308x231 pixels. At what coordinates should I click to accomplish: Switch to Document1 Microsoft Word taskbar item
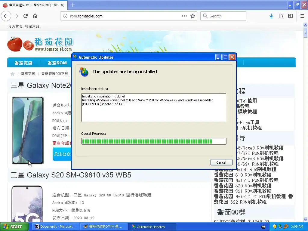[x=55, y=227]
